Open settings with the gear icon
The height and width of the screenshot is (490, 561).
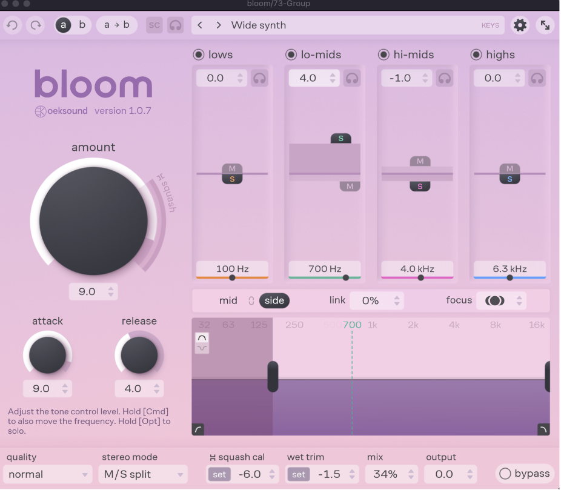(x=520, y=25)
